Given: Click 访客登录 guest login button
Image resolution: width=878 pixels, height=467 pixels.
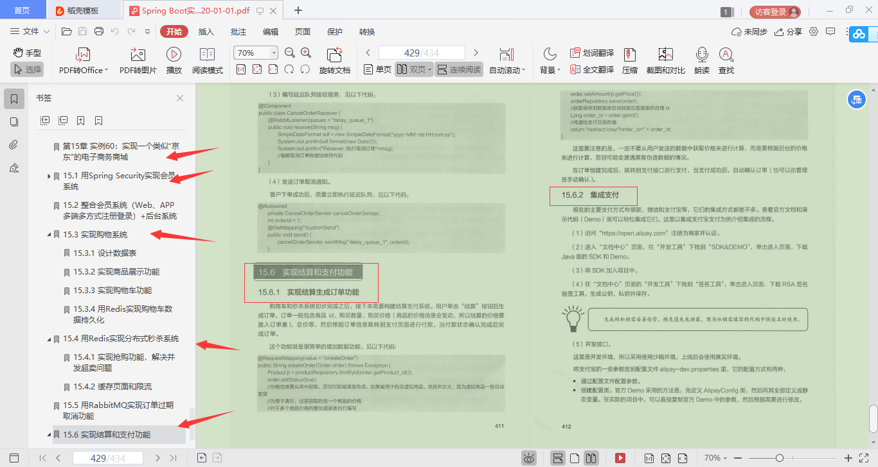Looking at the screenshot, I should [775, 12].
